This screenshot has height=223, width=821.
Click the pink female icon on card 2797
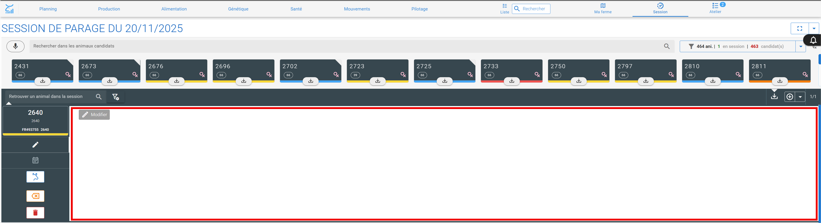pyautogui.click(x=671, y=75)
